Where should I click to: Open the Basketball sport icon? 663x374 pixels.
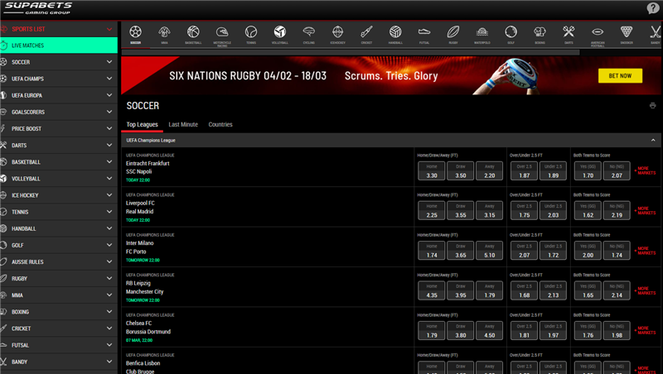pos(193,34)
